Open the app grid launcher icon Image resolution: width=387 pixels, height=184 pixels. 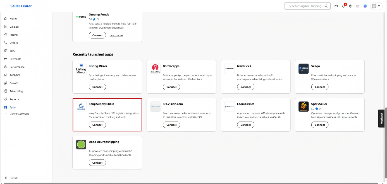(6, 6)
